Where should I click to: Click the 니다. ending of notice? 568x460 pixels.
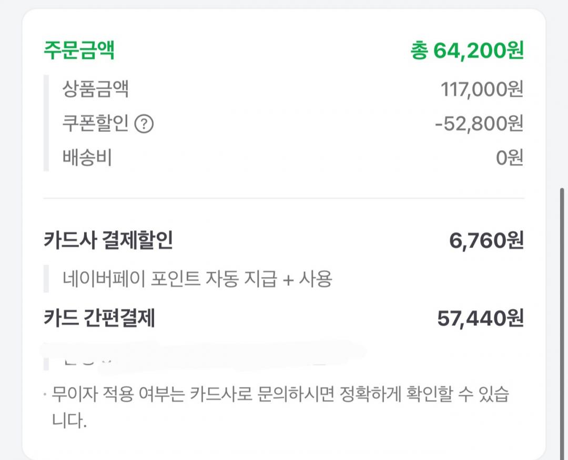pyautogui.click(x=69, y=421)
